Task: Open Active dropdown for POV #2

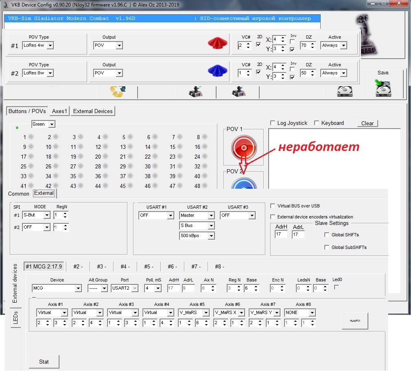Action: coord(343,73)
